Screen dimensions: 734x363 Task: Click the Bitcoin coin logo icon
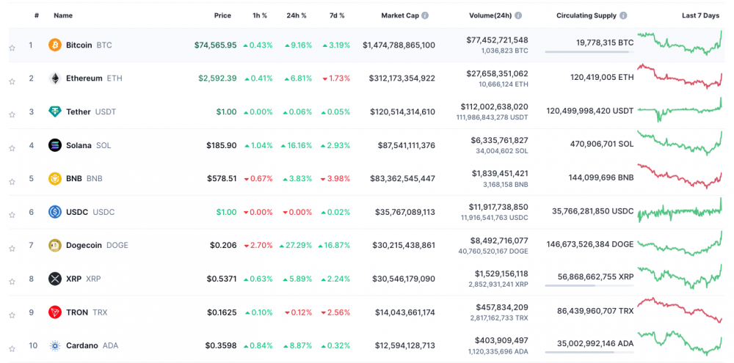pyautogui.click(x=55, y=45)
